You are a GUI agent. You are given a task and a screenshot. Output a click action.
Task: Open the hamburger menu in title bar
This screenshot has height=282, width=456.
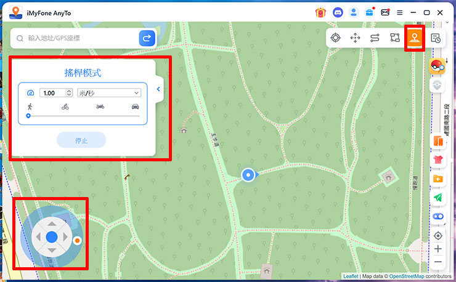click(400, 12)
